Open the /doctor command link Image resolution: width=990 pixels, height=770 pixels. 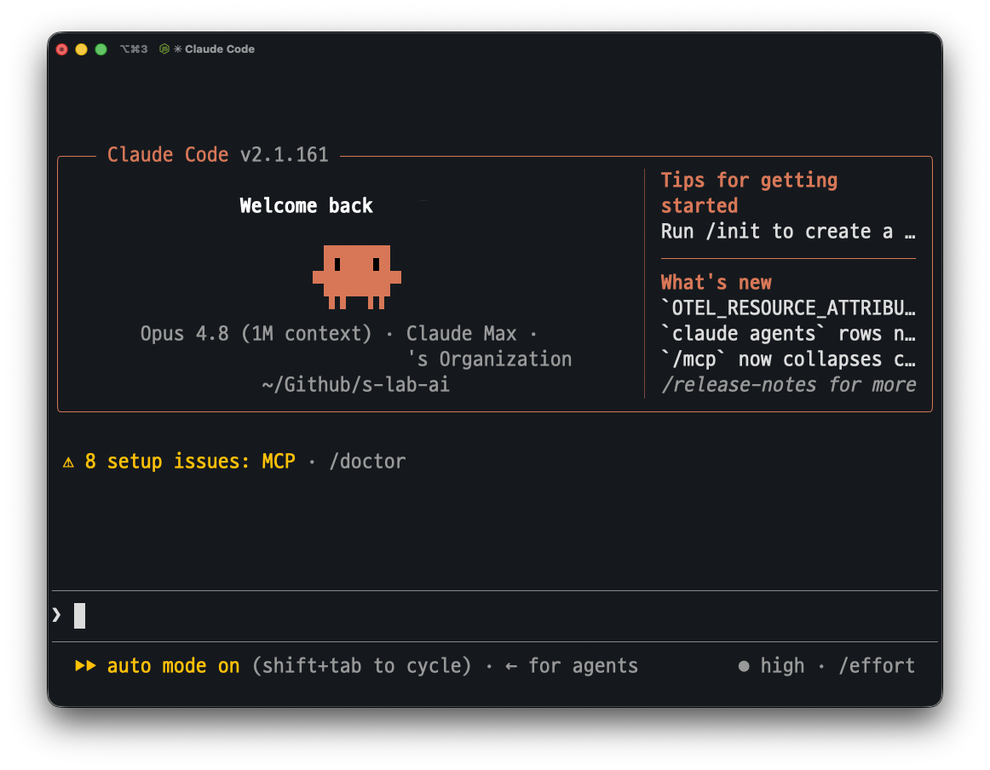[367, 462]
